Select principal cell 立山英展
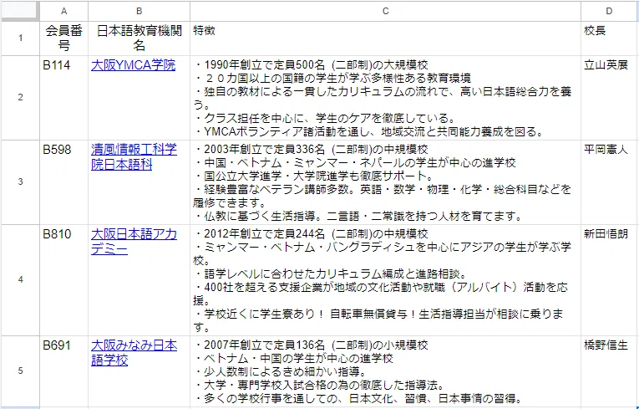The width and height of the screenshot is (639, 409). (x=610, y=98)
